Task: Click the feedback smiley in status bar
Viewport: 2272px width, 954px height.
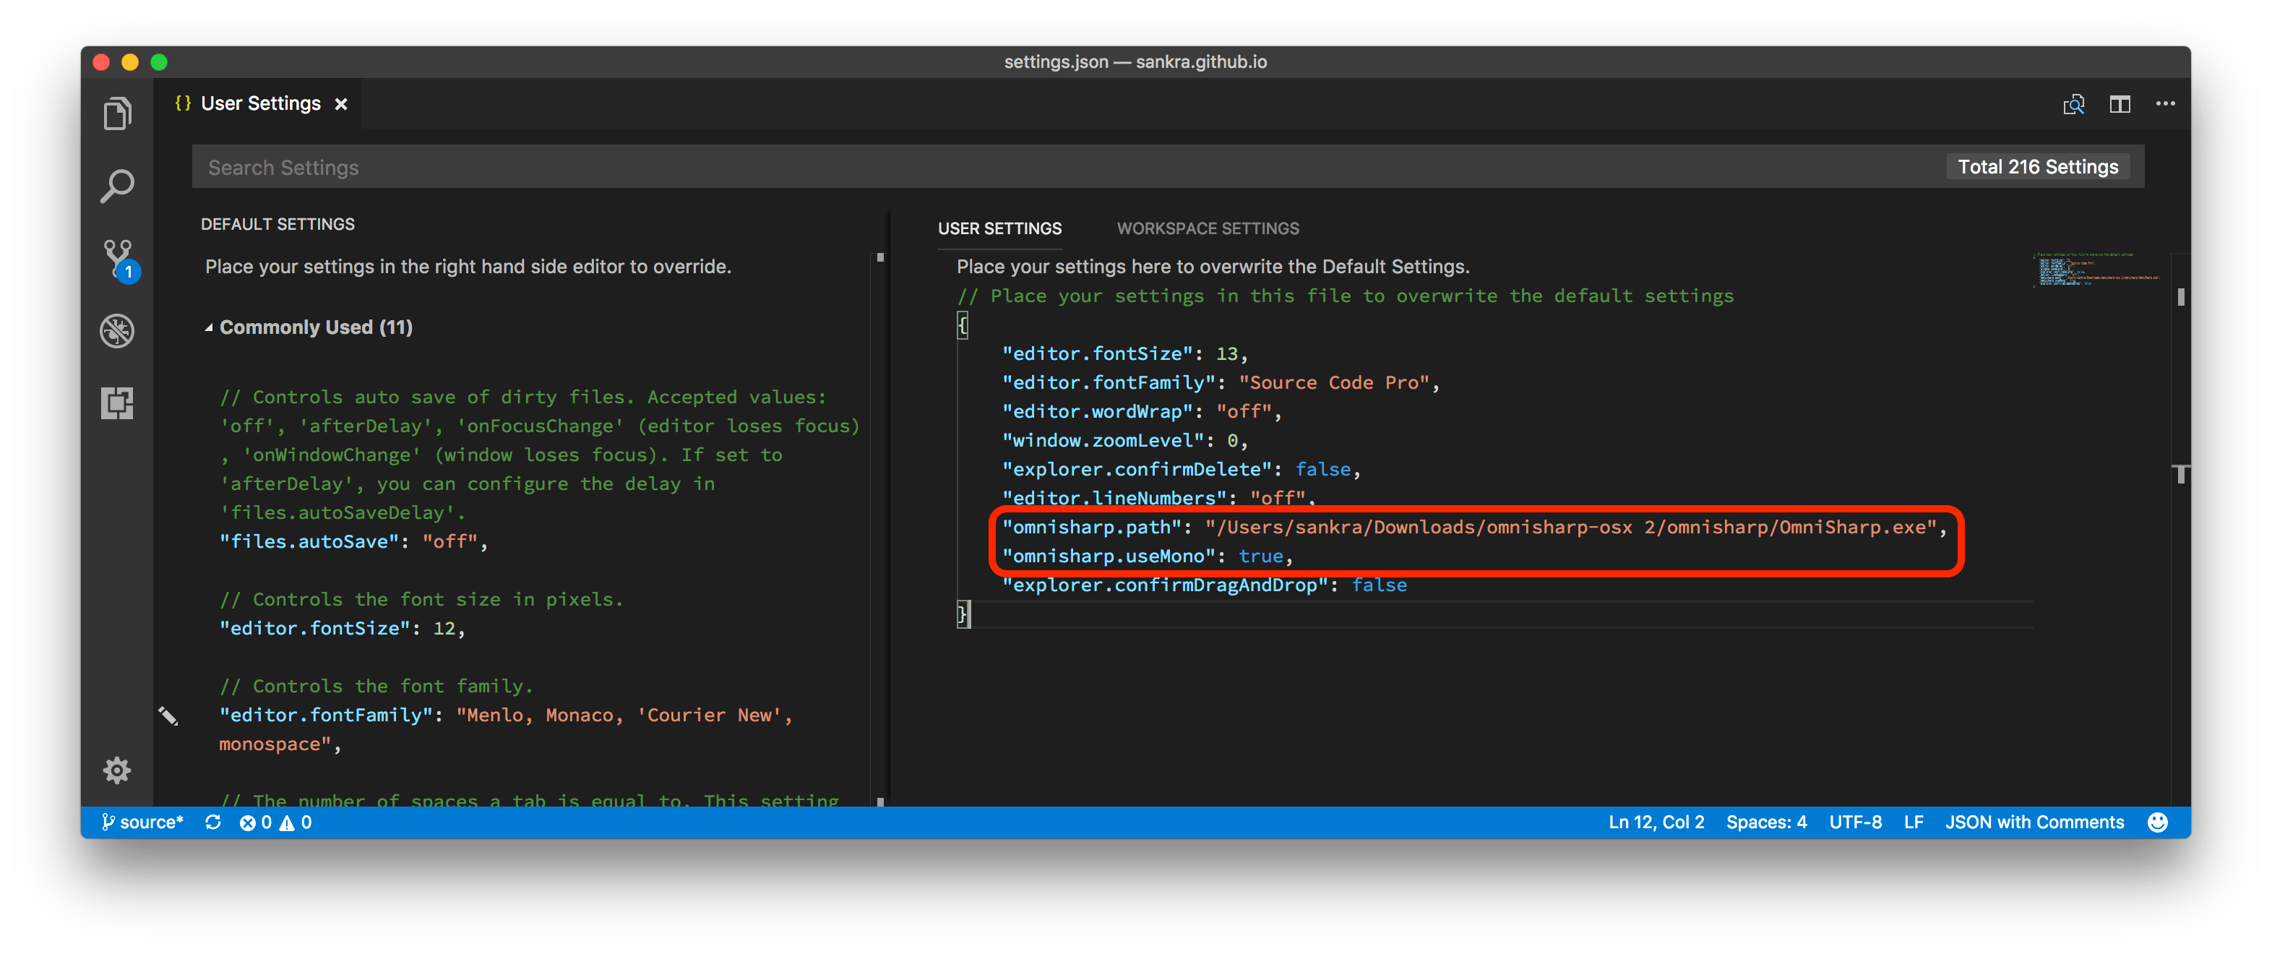Action: click(x=2157, y=822)
